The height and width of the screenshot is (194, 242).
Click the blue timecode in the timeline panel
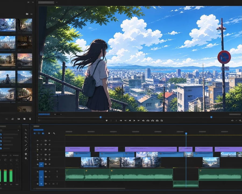pos(38,130)
